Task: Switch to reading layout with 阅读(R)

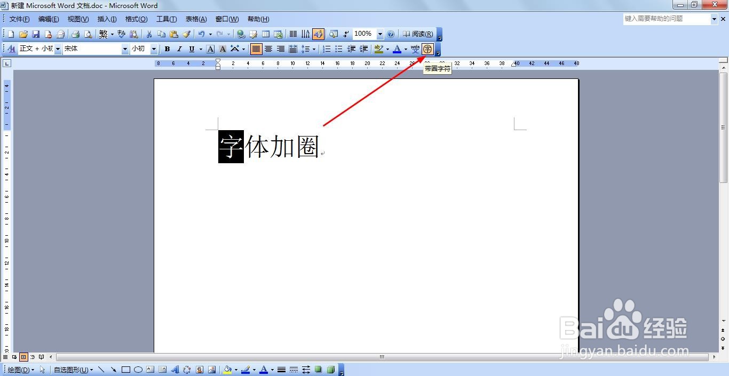Action: 419,34
